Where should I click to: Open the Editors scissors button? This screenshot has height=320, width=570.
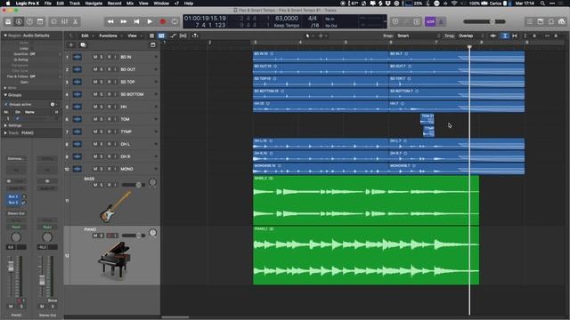[x=75, y=21]
